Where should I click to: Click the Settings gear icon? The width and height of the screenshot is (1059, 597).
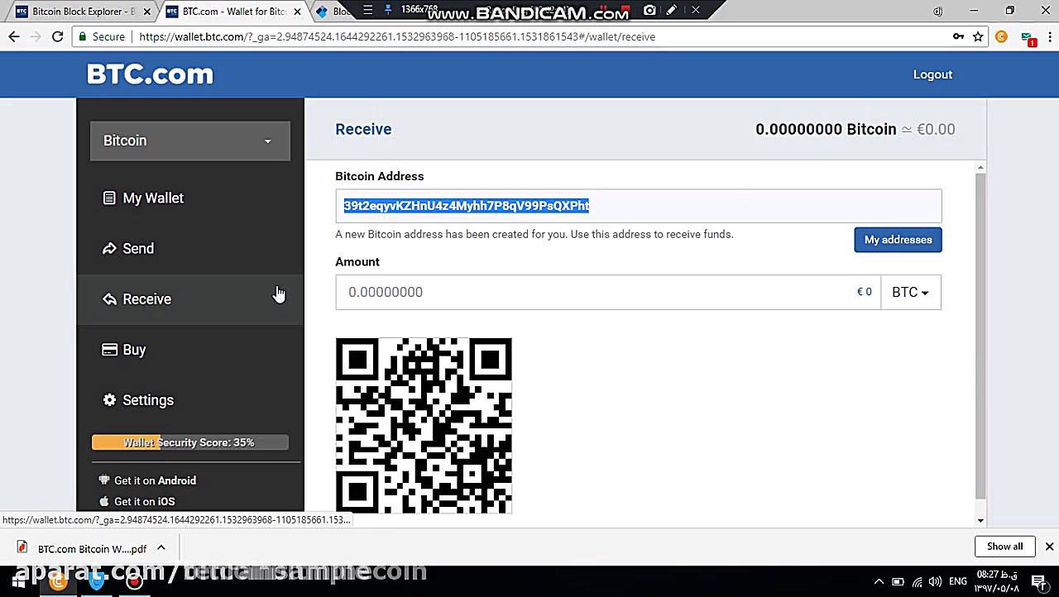[109, 400]
